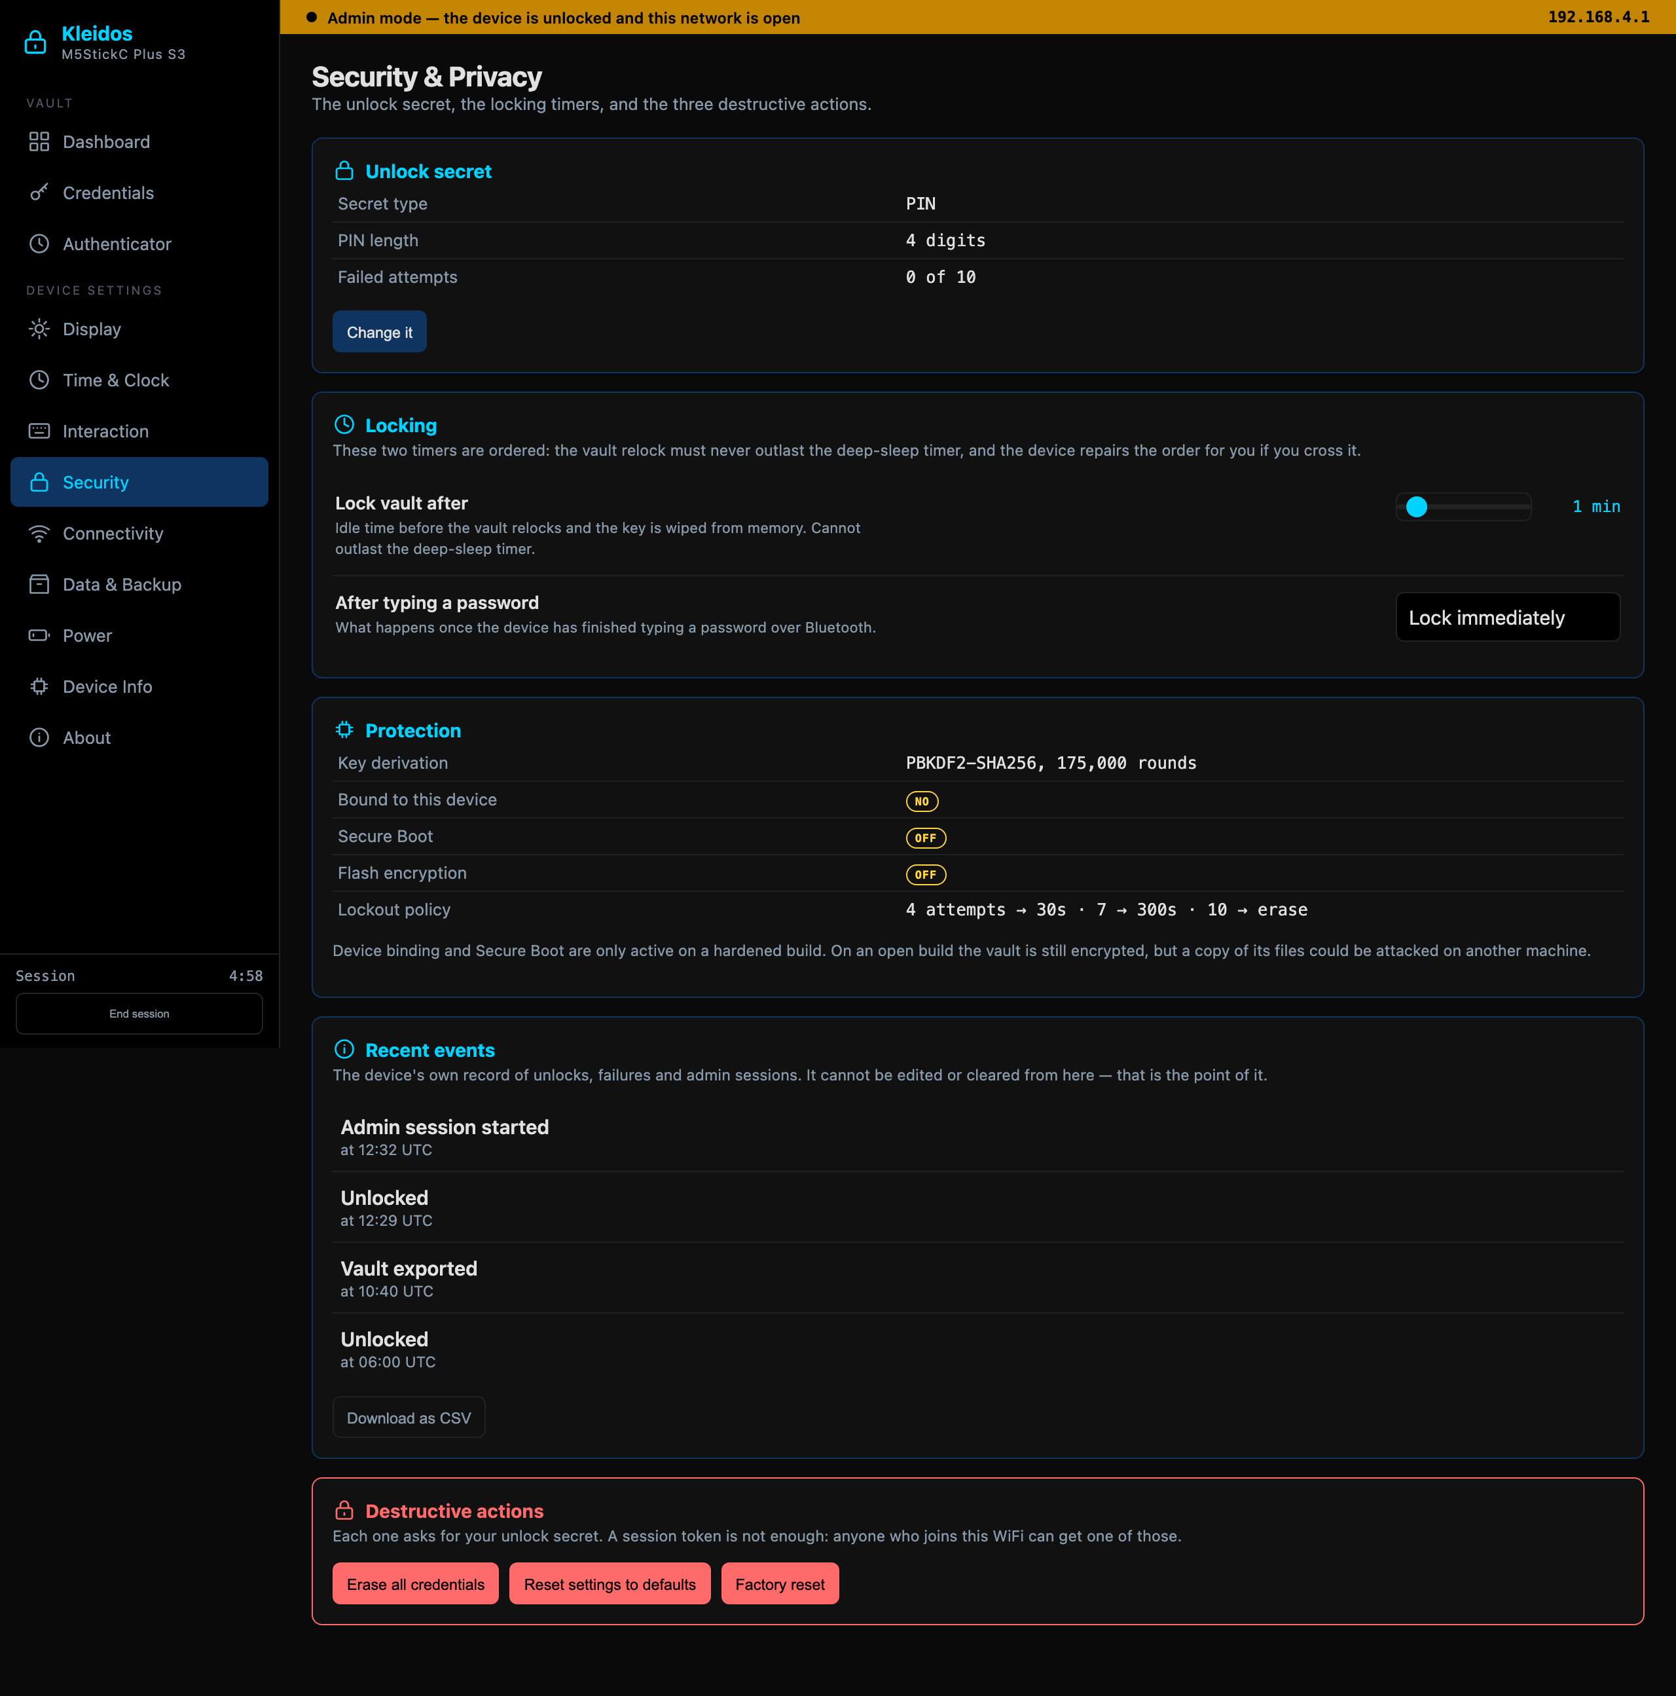Download recent events as CSV
This screenshot has height=1696, width=1676.
(x=409, y=1417)
